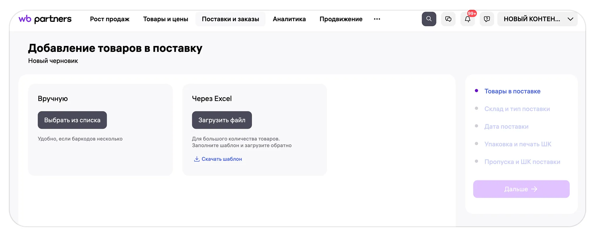Expand the НОВЫЙ КОНТЕН... account dropdown
The width and height of the screenshot is (595, 236).
pos(532,19)
